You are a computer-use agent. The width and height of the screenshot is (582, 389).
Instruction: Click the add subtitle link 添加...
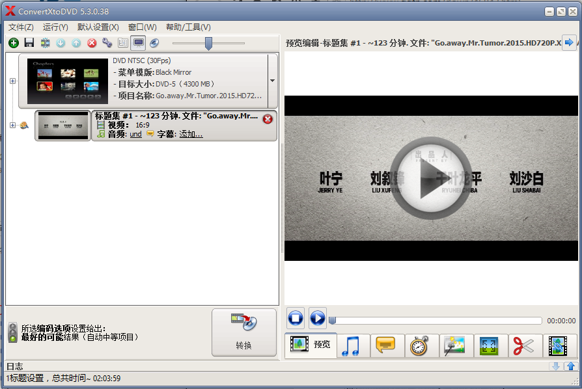pyautogui.click(x=191, y=134)
